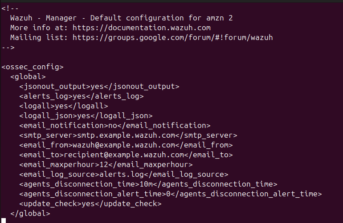Open the Google Groups mailing list URL
Screen dimensions: 343x223
coord(172,37)
